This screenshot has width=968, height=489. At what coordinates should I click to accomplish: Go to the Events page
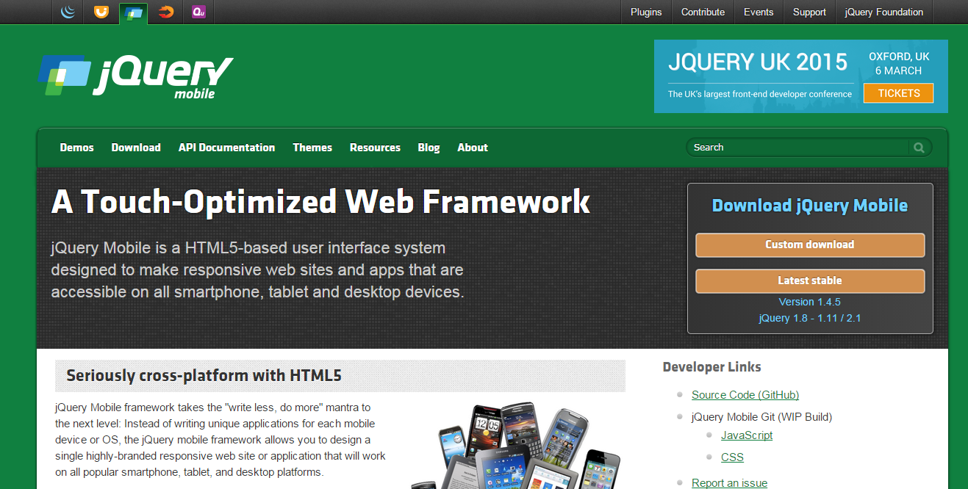[x=759, y=12]
